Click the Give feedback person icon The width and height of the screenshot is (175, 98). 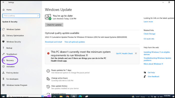coord(145,76)
